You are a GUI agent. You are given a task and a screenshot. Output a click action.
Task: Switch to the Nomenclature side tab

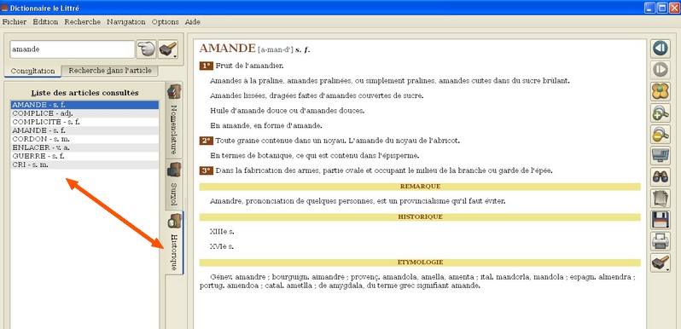coord(174,120)
